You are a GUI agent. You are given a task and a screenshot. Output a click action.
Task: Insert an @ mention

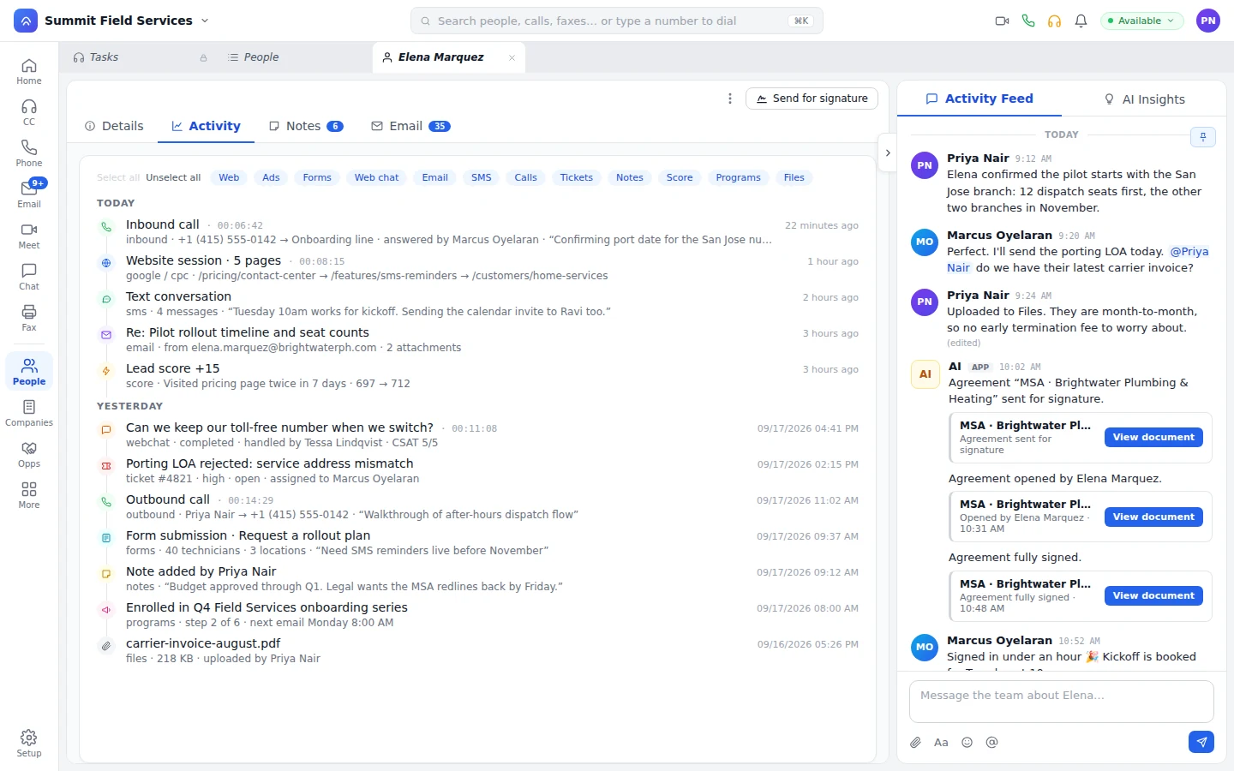pos(991,743)
